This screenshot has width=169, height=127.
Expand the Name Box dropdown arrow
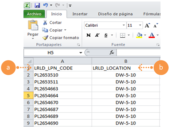tap(80, 53)
